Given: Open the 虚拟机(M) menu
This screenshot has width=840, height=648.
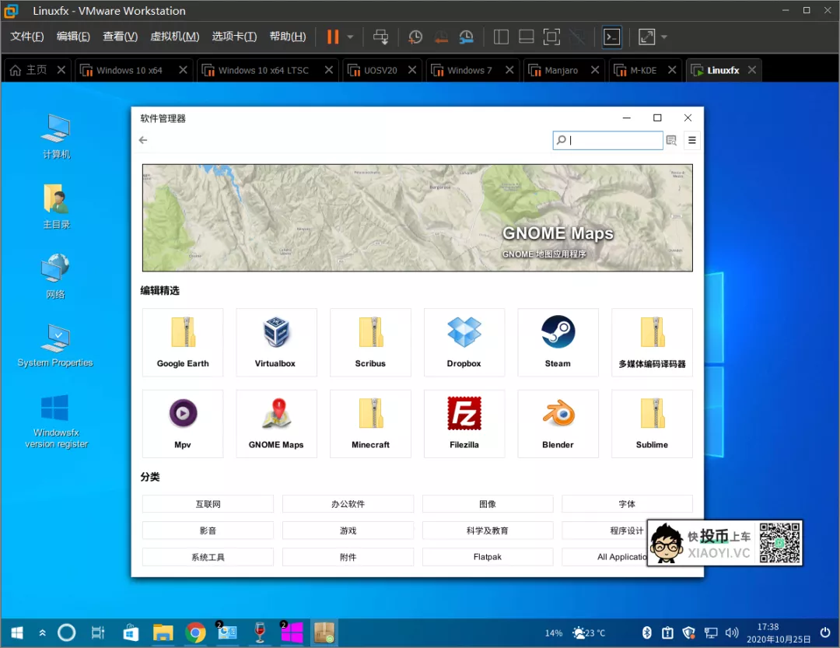Looking at the screenshot, I should 174,37.
